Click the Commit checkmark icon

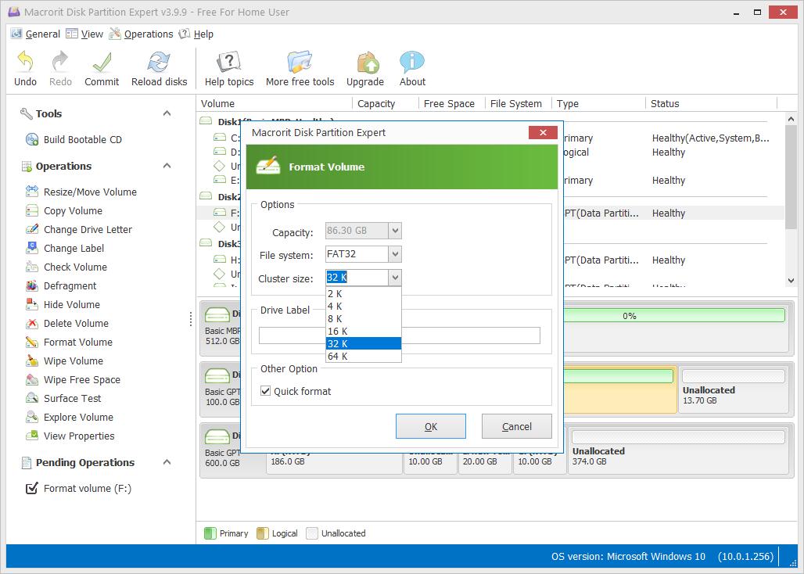(102, 63)
